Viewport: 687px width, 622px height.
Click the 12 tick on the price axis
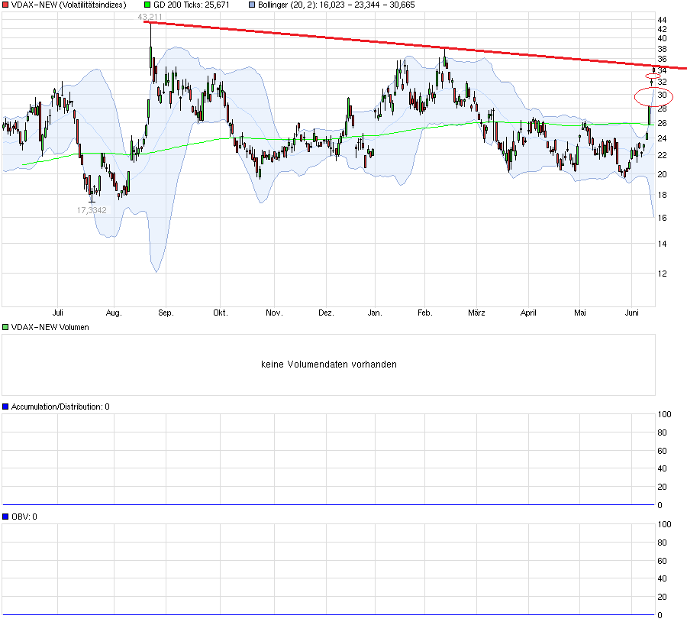coord(662,274)
